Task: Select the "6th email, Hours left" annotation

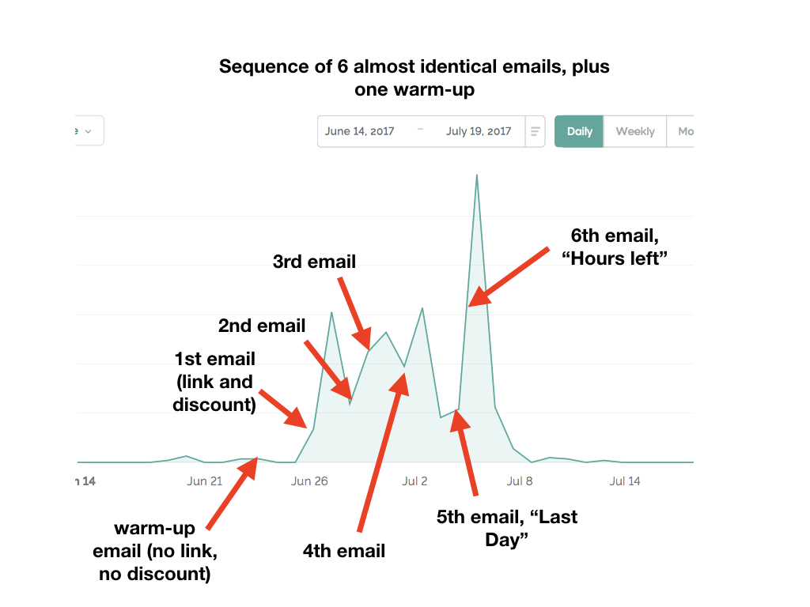Action: point(615,246)
